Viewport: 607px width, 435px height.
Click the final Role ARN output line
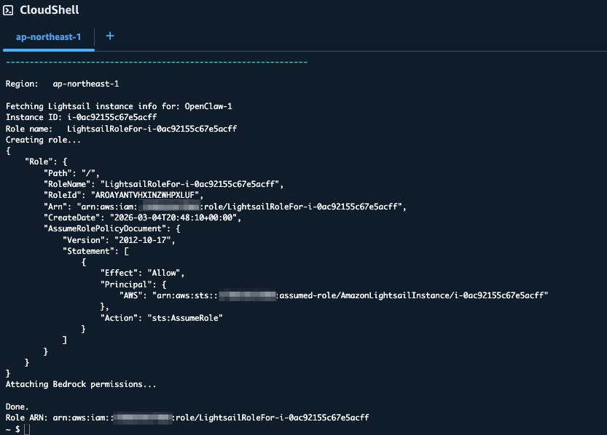click(x=187, y=418)
